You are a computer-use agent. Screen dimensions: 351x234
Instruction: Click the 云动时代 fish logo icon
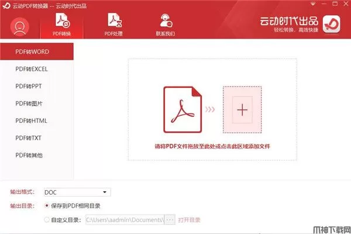click(332, 24)
